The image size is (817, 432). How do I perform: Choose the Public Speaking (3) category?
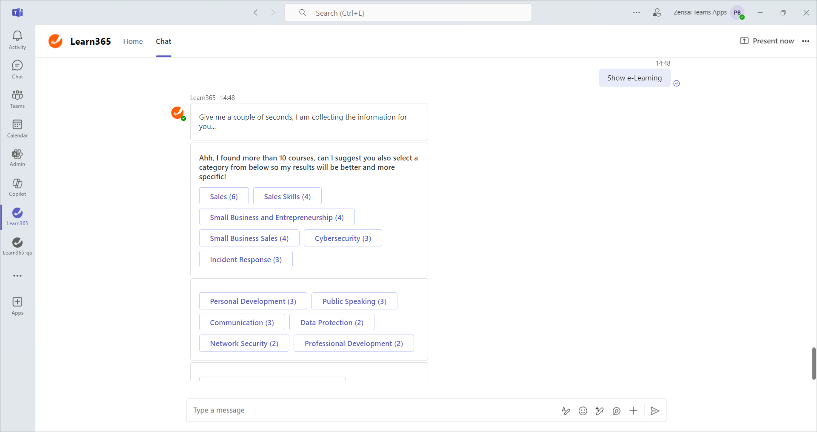[x=354, y=301]
